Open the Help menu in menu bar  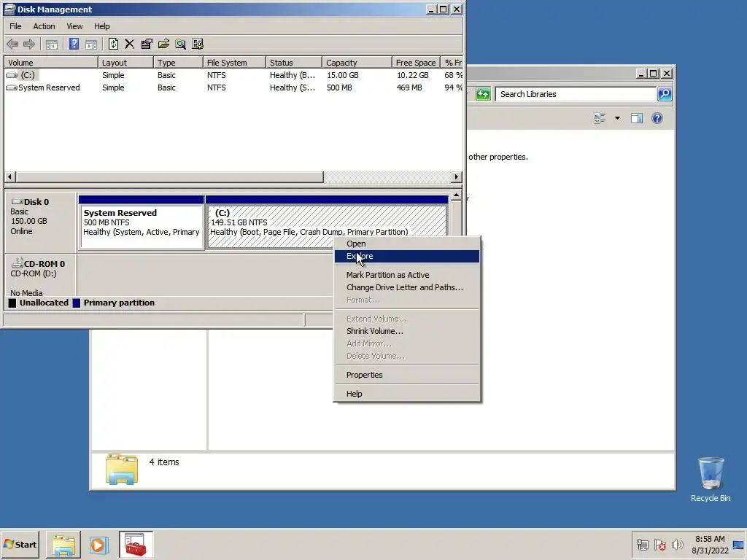pyautogui.click(x=101, y=26)
